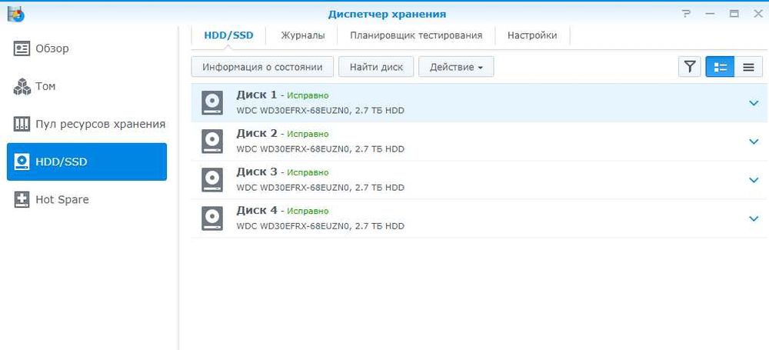769x350 pixels.
Task: Open the Настройки tab
Action: (532, 35)
